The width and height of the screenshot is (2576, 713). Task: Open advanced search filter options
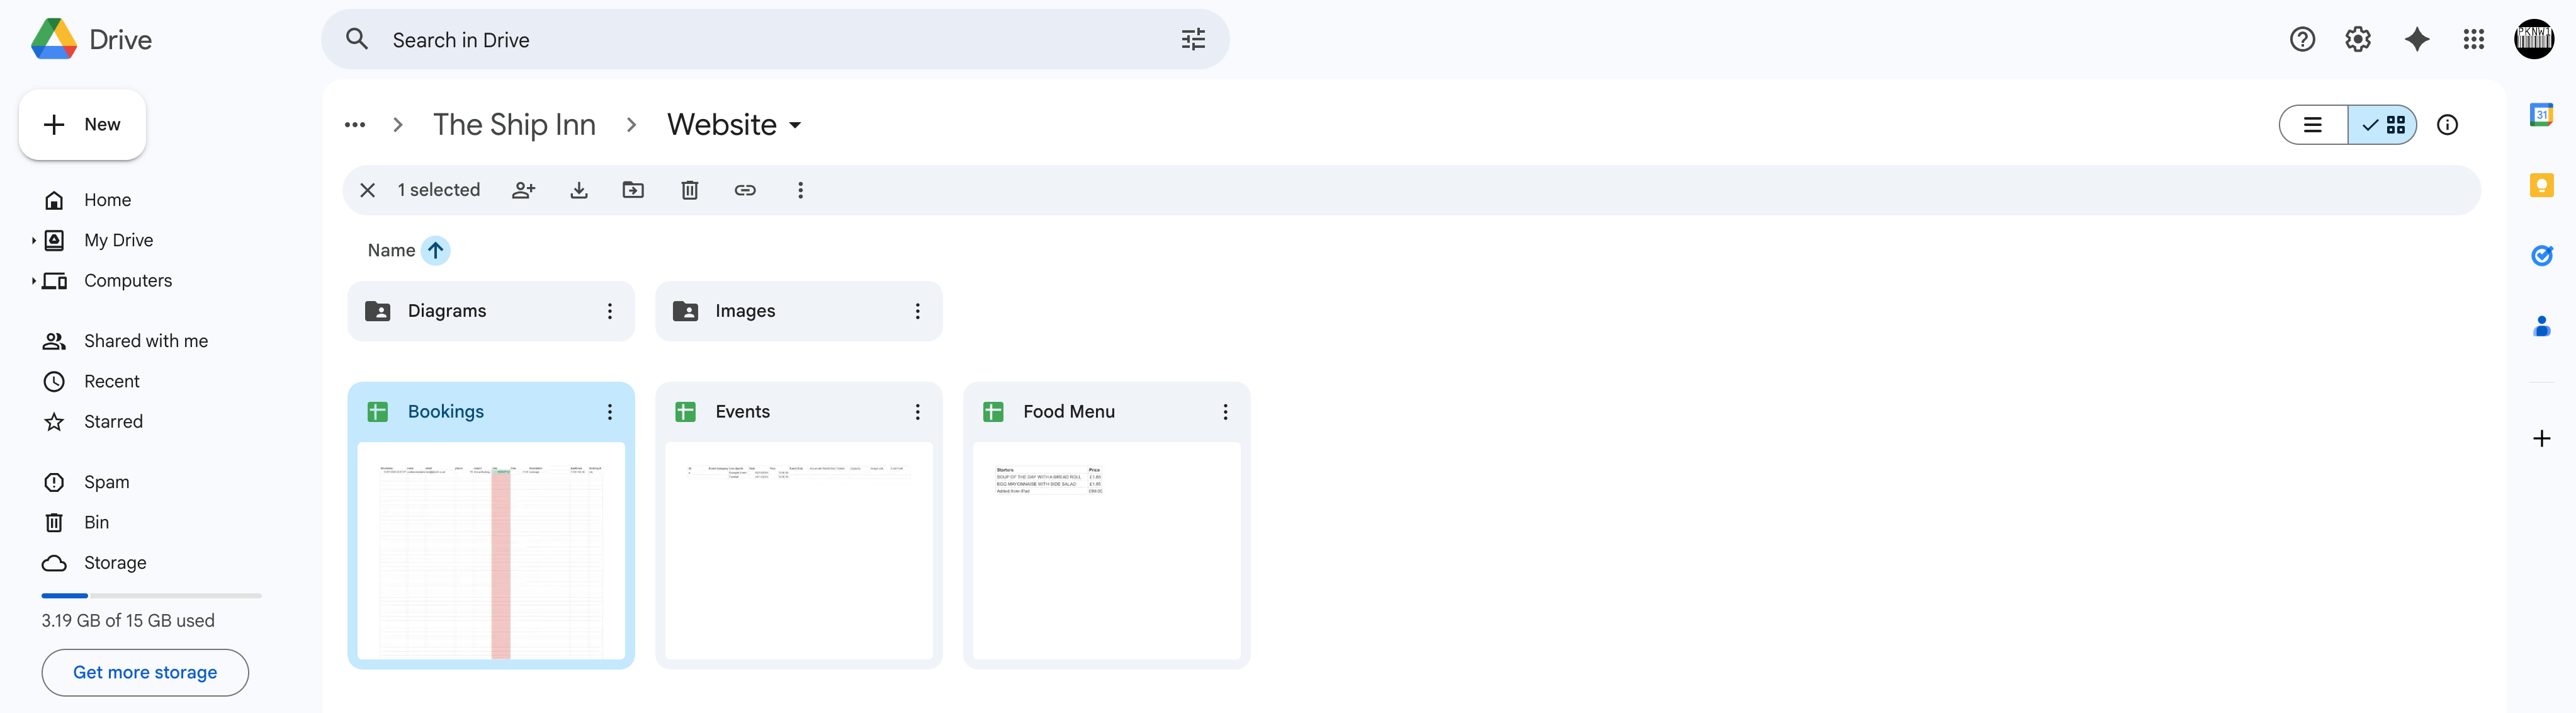point(1193,40)
